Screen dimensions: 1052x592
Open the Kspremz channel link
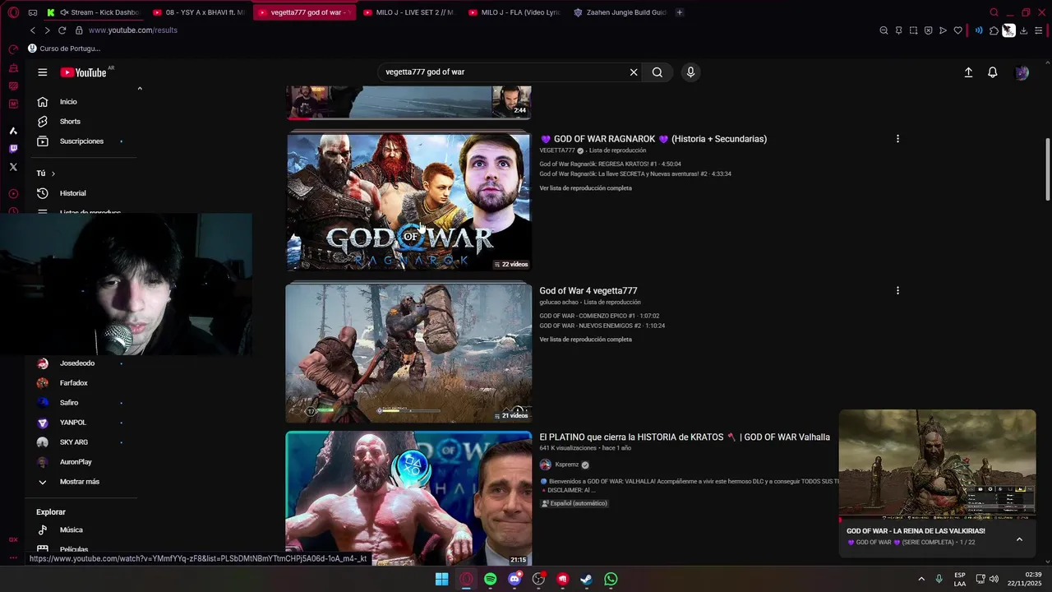pos(566,465)
